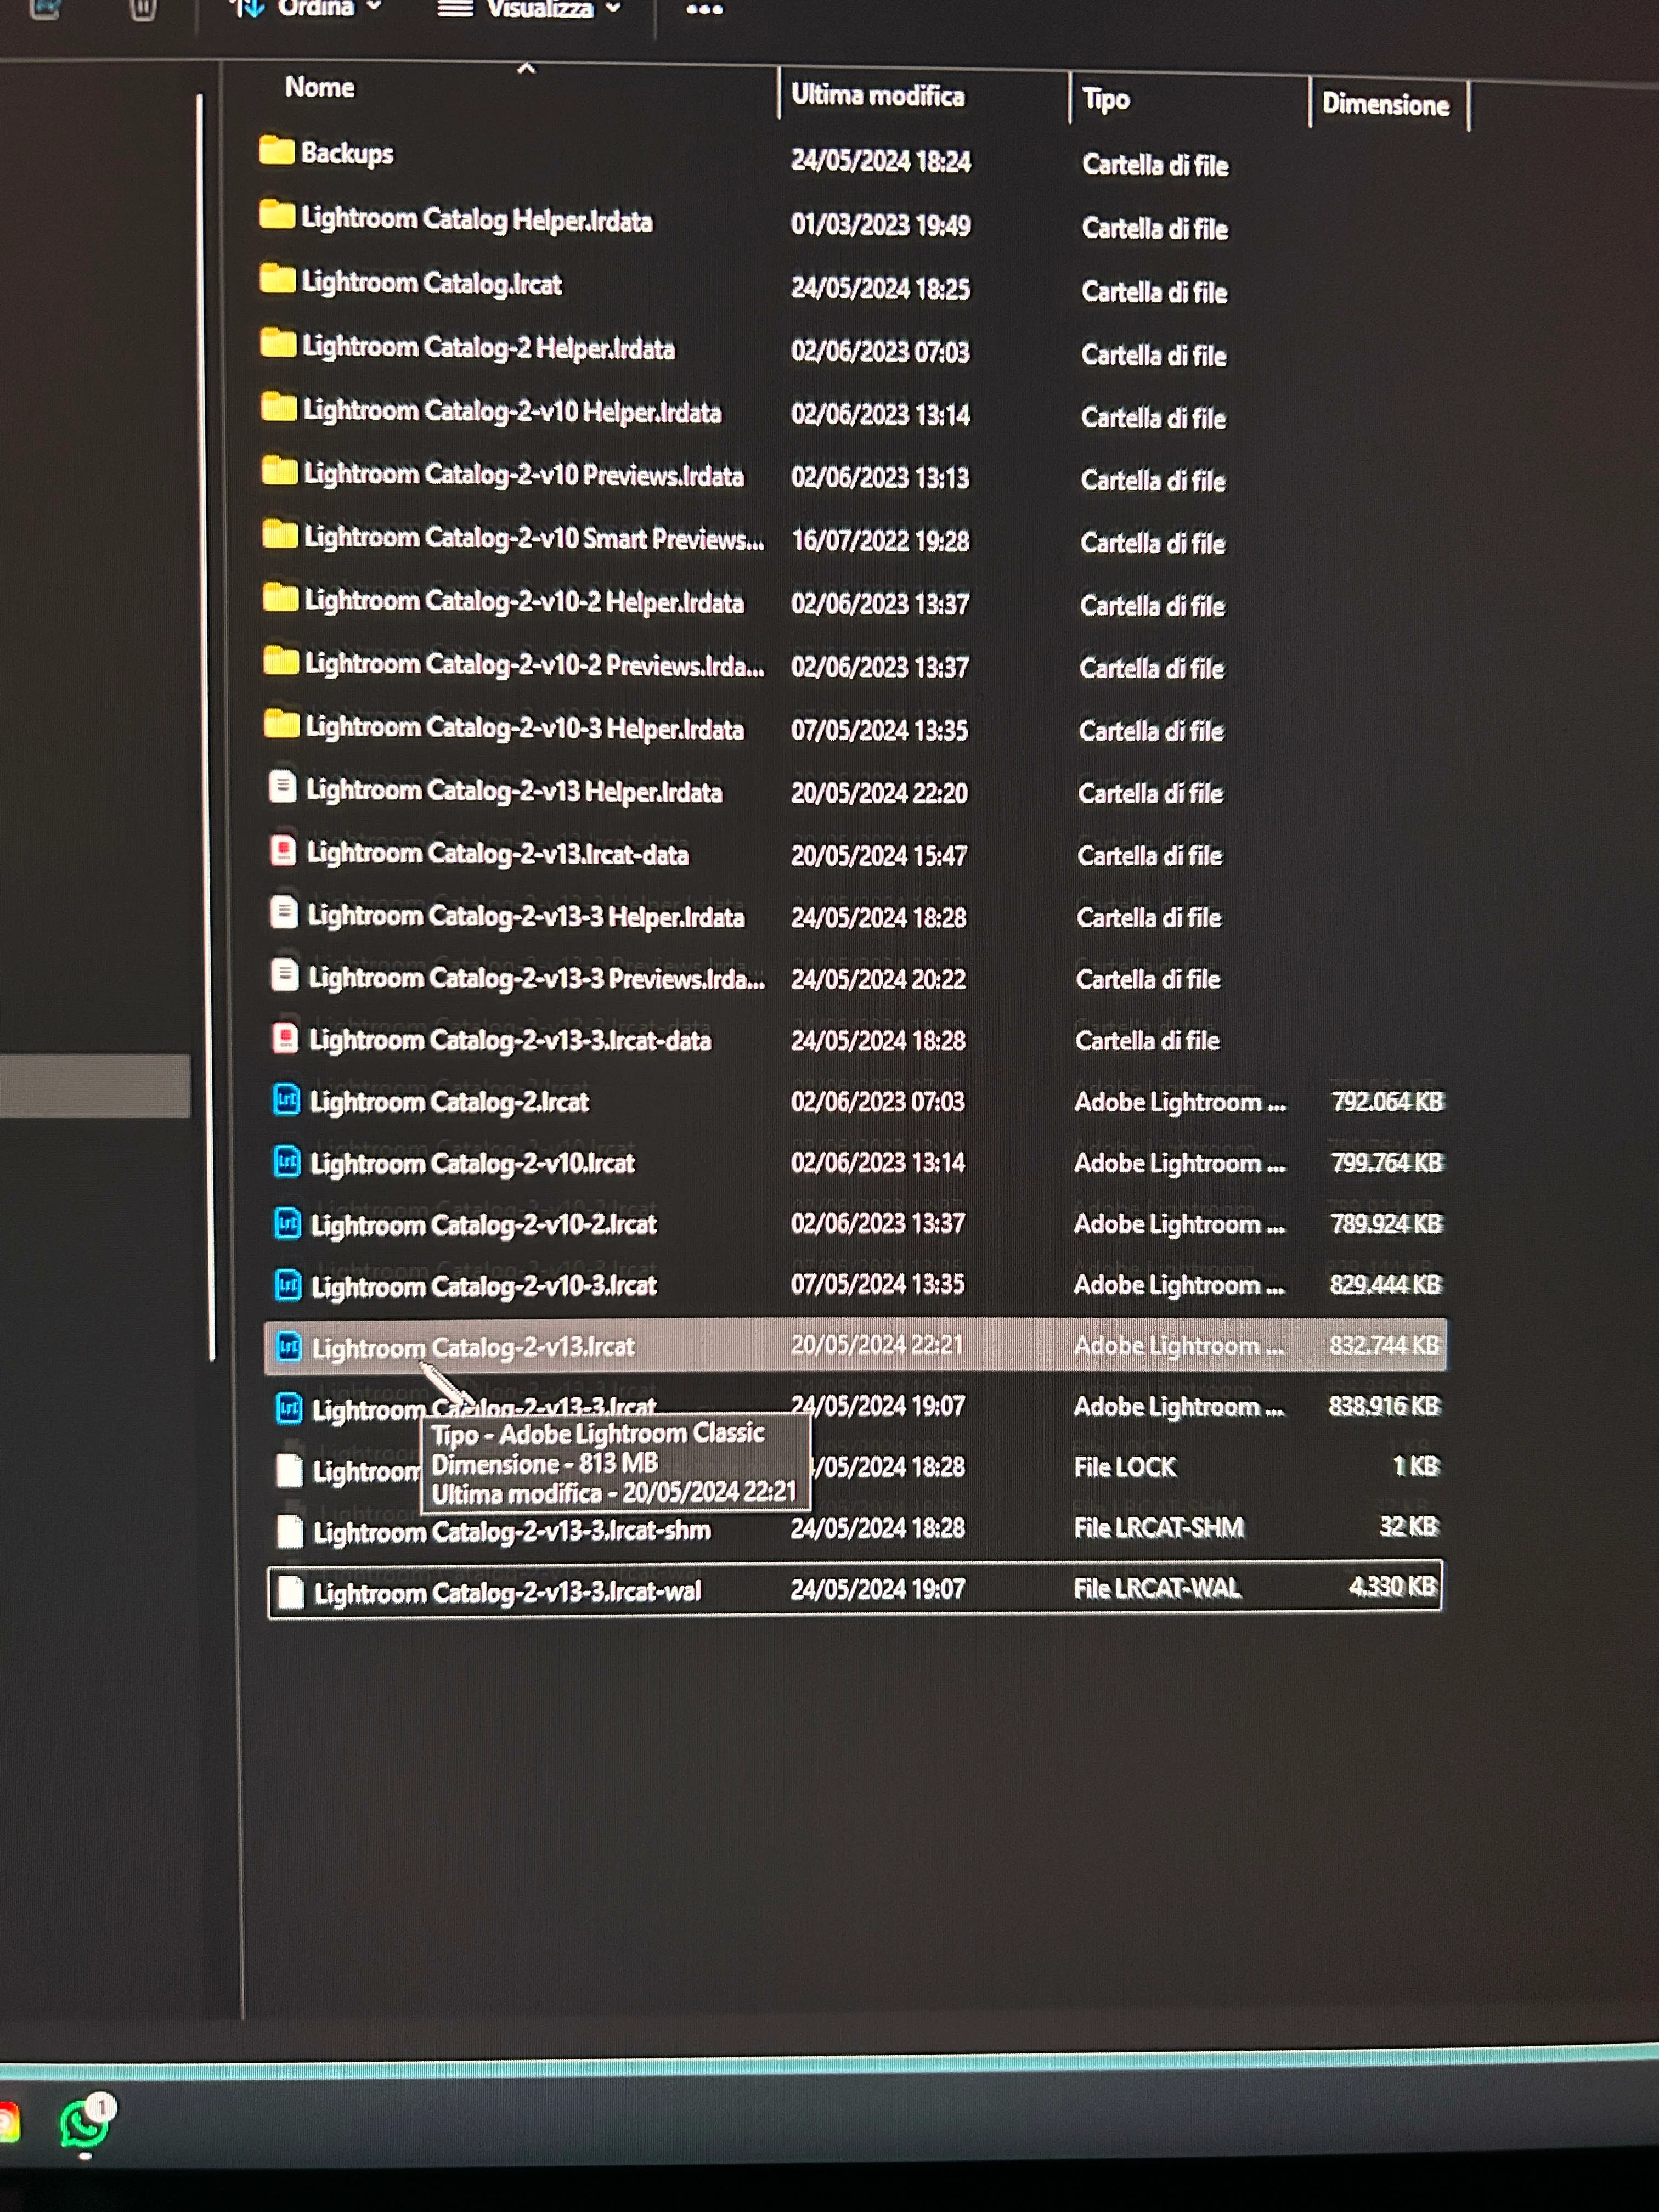Click the trash delete icon in toolbar
Viewport: 1659px width, 2212px height.
point(143,10)
